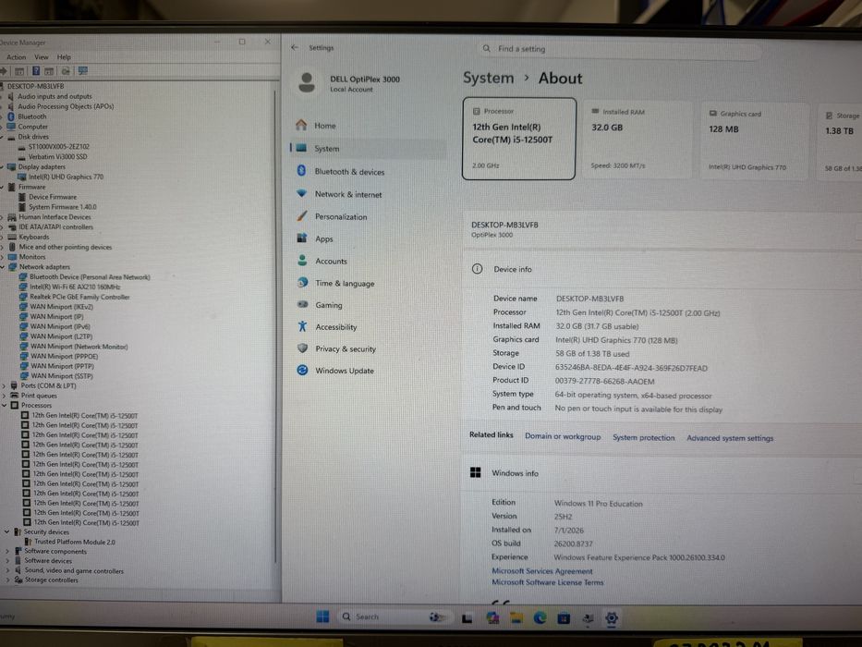Viewport: 862px width, 647px height.
Task: Collapse the Security devices category
Action: point(7,532)
